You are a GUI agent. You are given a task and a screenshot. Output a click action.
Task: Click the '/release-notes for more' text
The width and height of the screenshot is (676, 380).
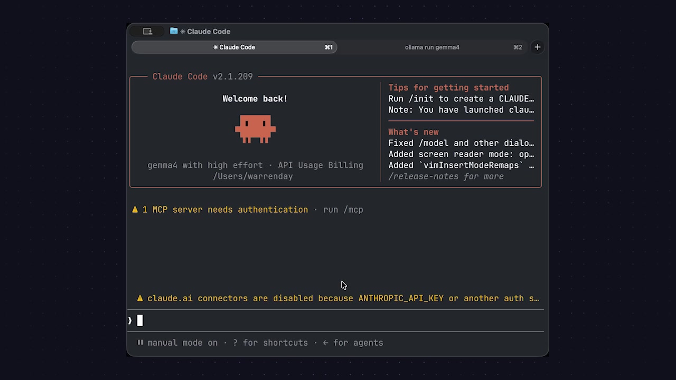[x=446, y=176]
